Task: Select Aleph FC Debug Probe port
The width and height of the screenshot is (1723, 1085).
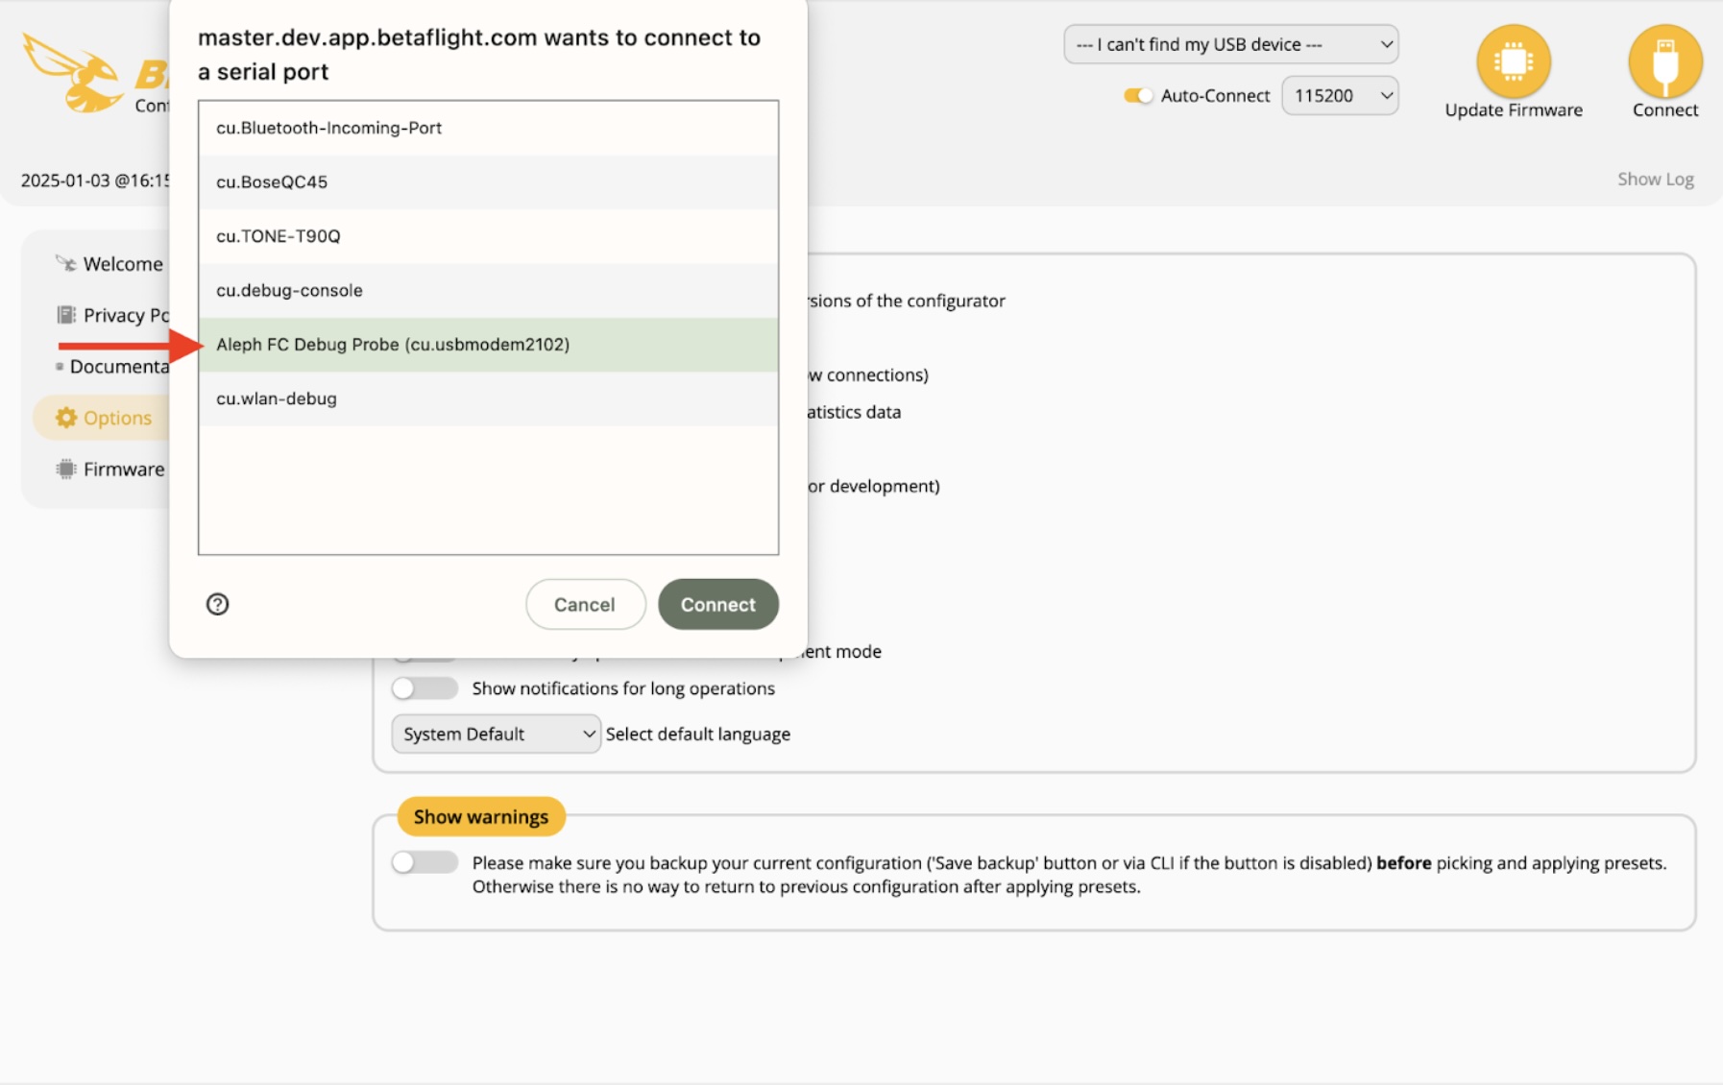Action: click(x=488, y=344)
